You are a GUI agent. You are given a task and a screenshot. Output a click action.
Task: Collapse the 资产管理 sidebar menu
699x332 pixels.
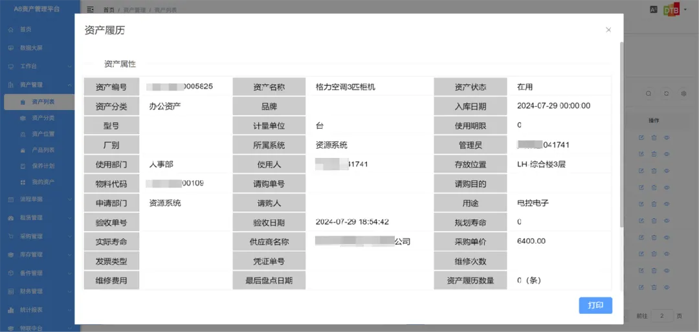(x=37, y=85)
